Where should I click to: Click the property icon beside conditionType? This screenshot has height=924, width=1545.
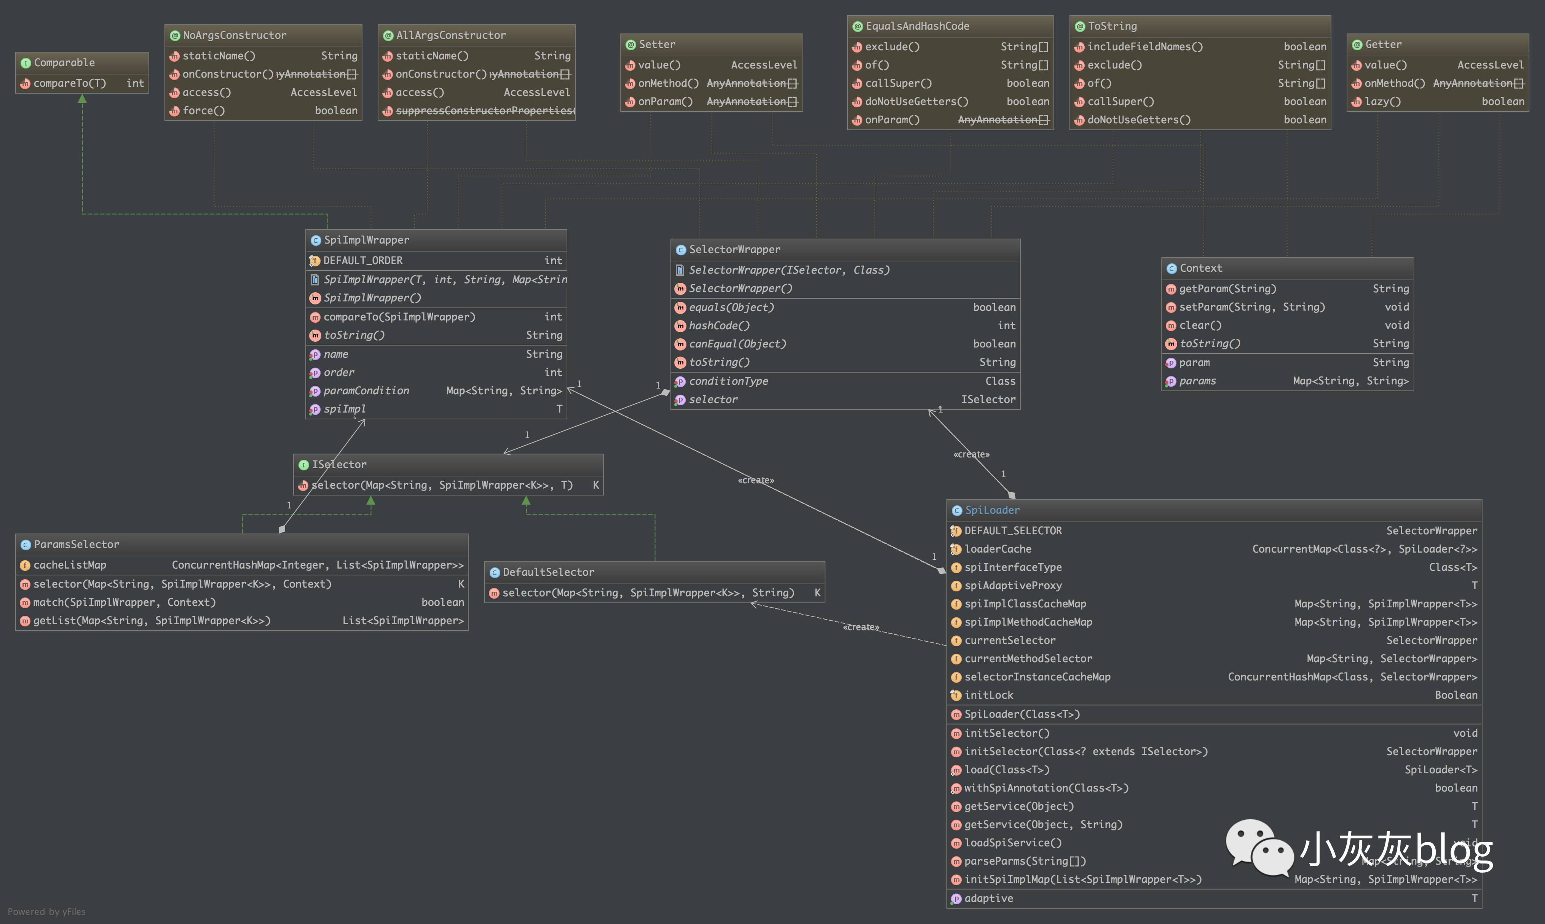(x=680, y=382)
